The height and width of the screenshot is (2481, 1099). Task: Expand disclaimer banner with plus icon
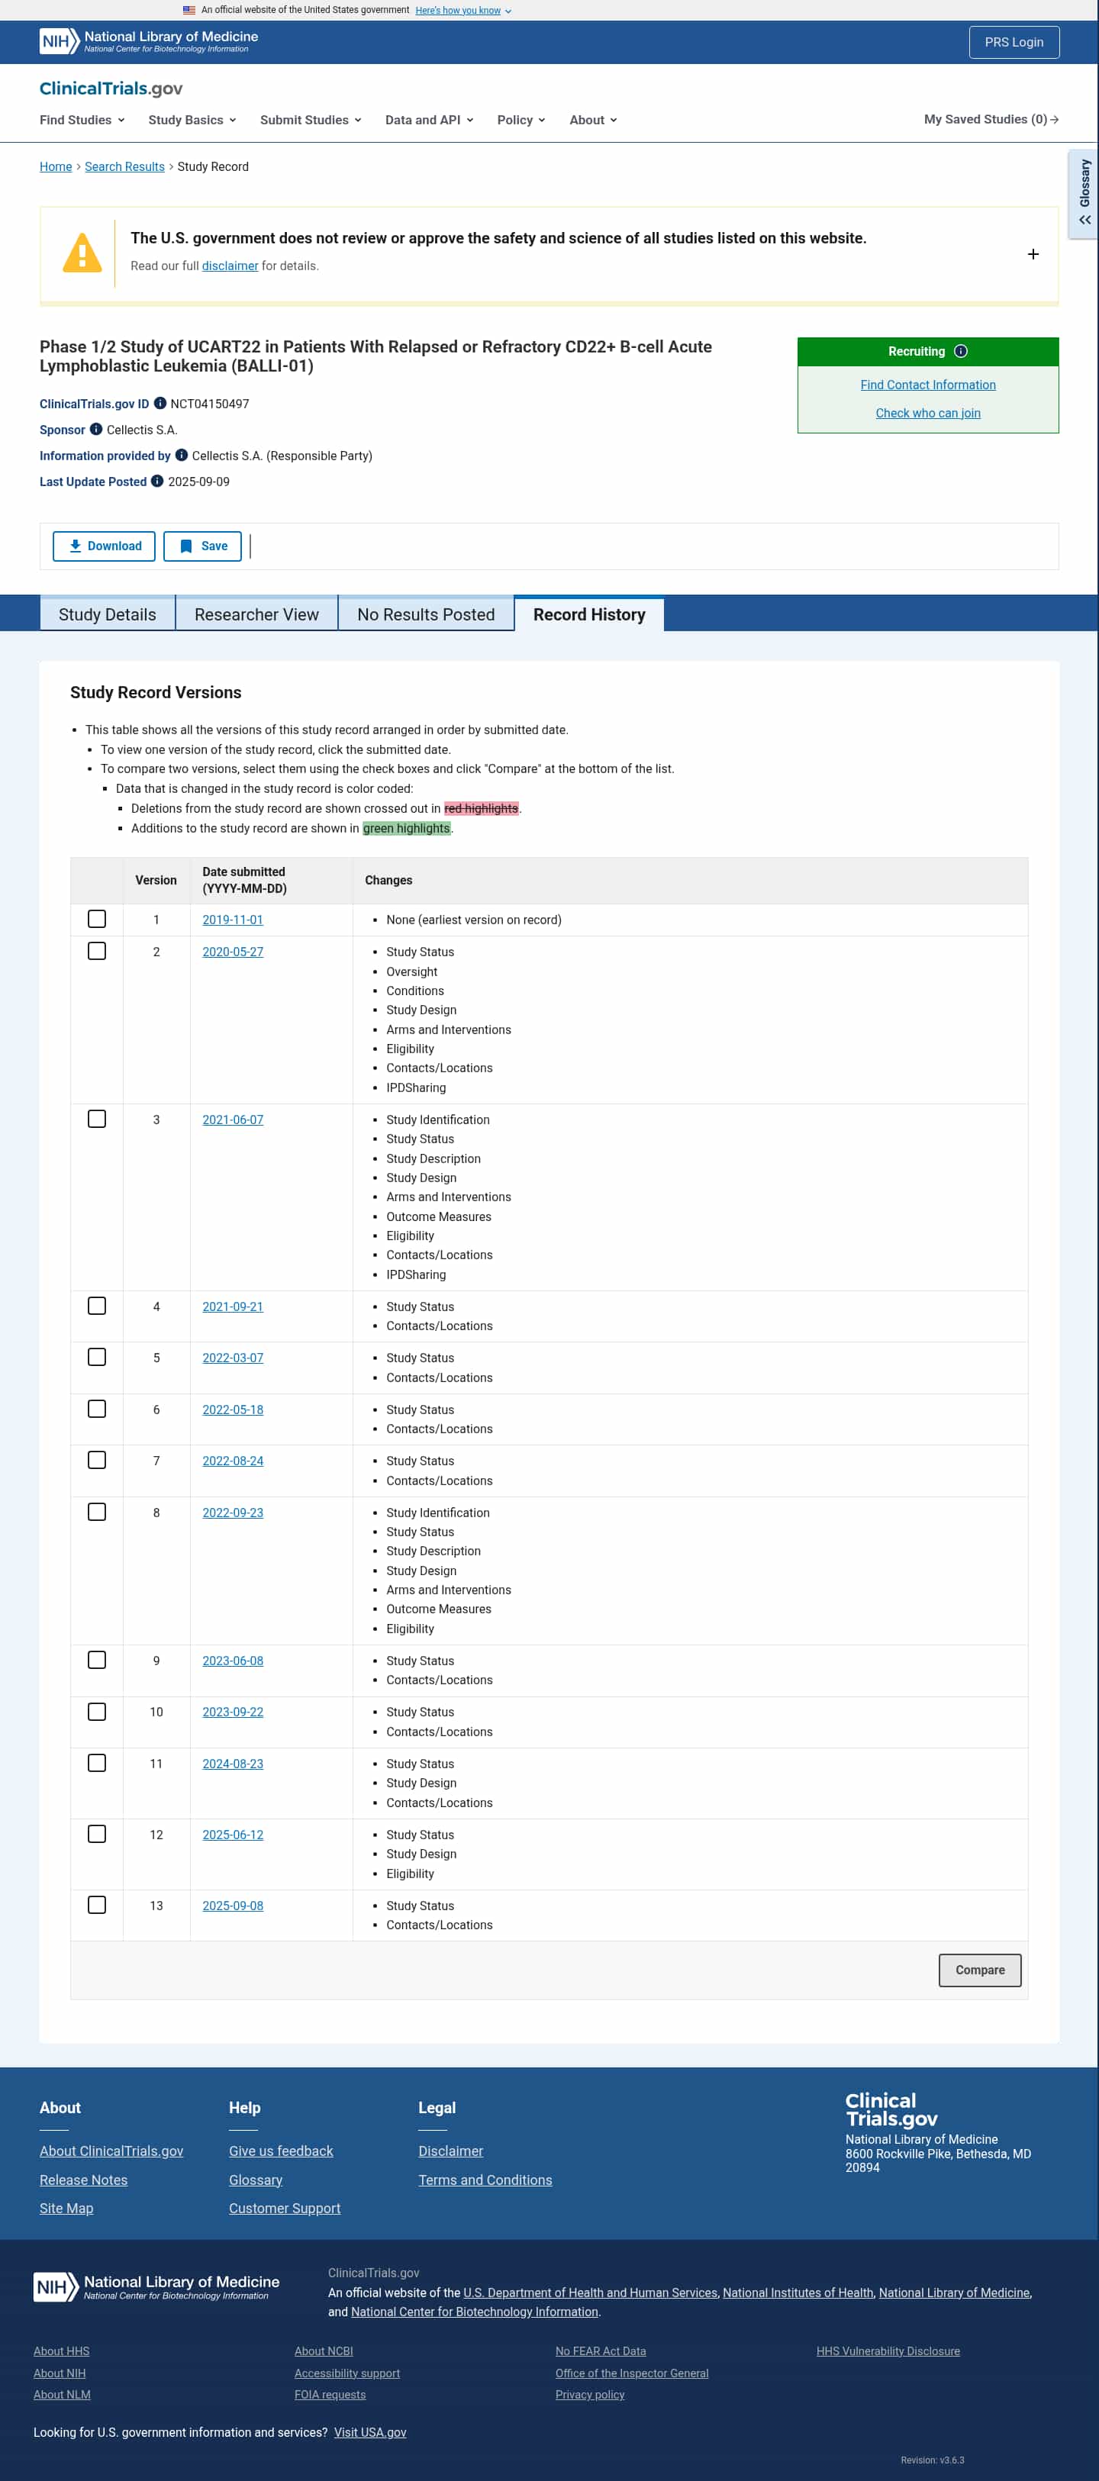(x=1033, y=254)
